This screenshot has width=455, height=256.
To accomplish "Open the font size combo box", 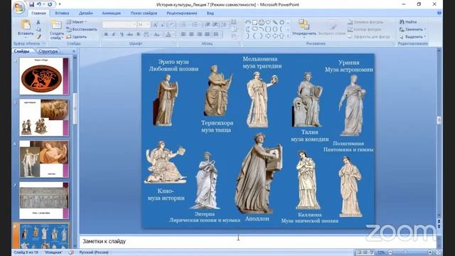I will pos(144,25).
